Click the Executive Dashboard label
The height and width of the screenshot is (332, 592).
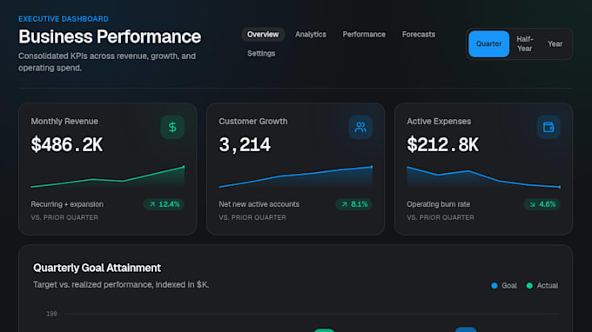pos(64,19)
